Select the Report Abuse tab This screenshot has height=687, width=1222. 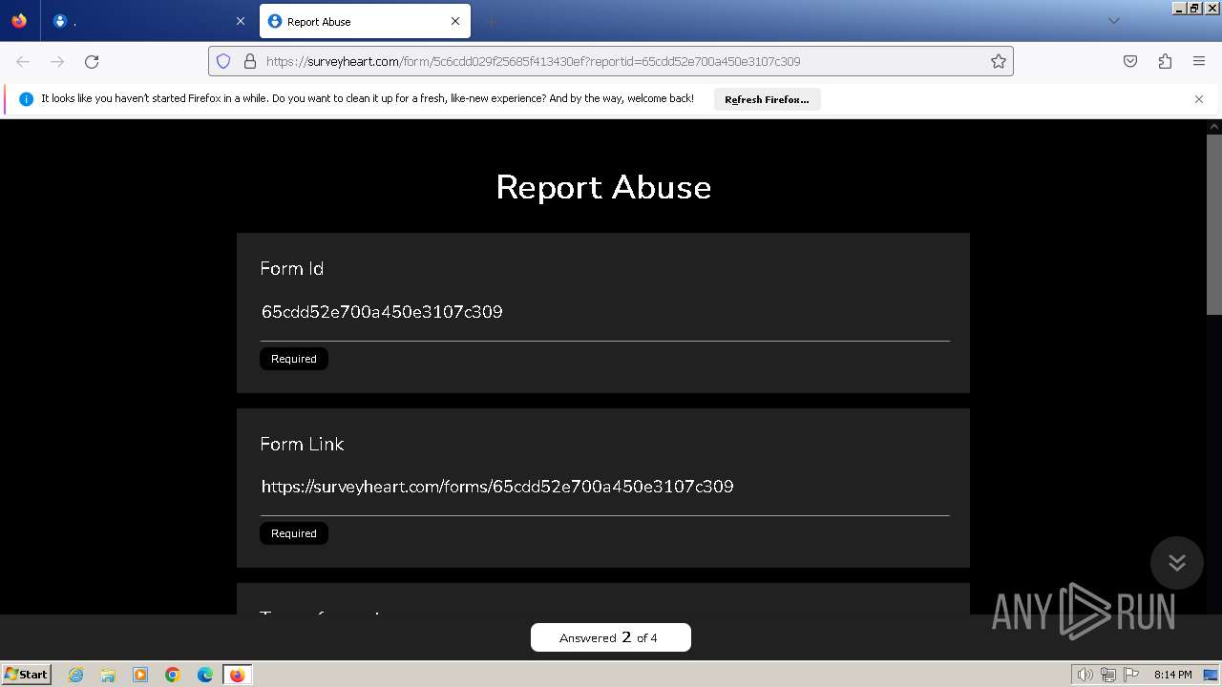(x=364, y=21)
